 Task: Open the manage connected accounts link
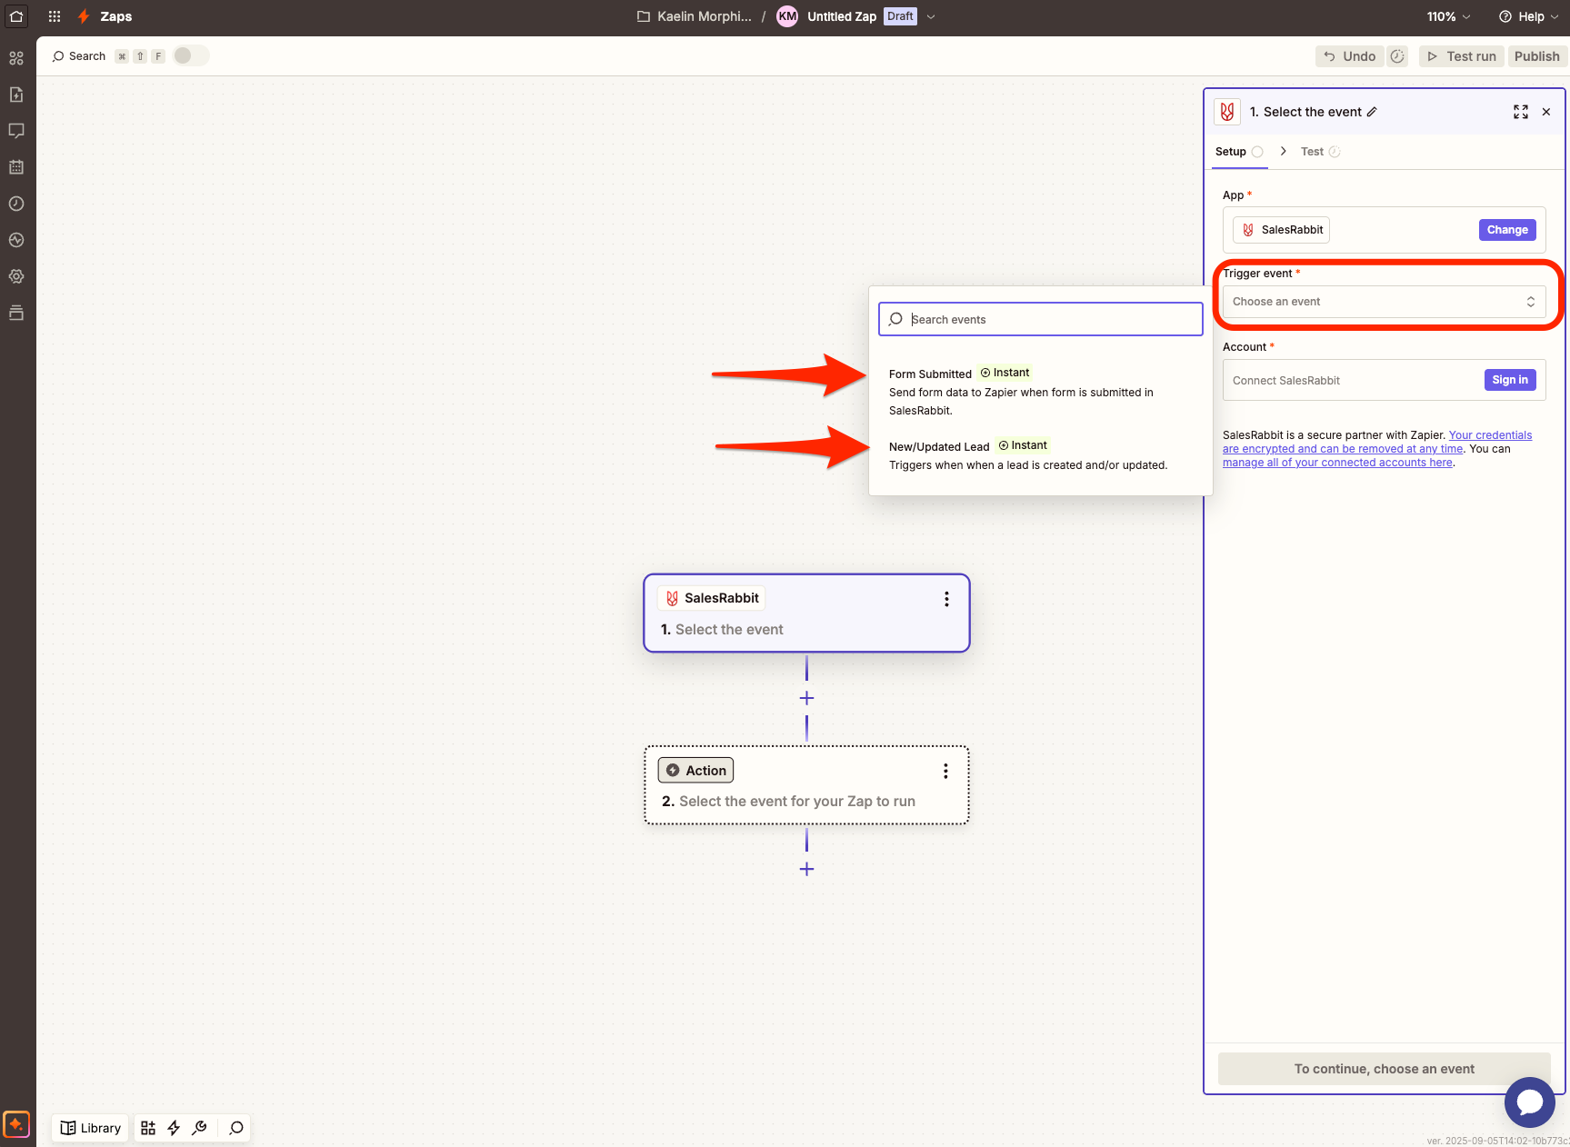(x=1336, y=463)
